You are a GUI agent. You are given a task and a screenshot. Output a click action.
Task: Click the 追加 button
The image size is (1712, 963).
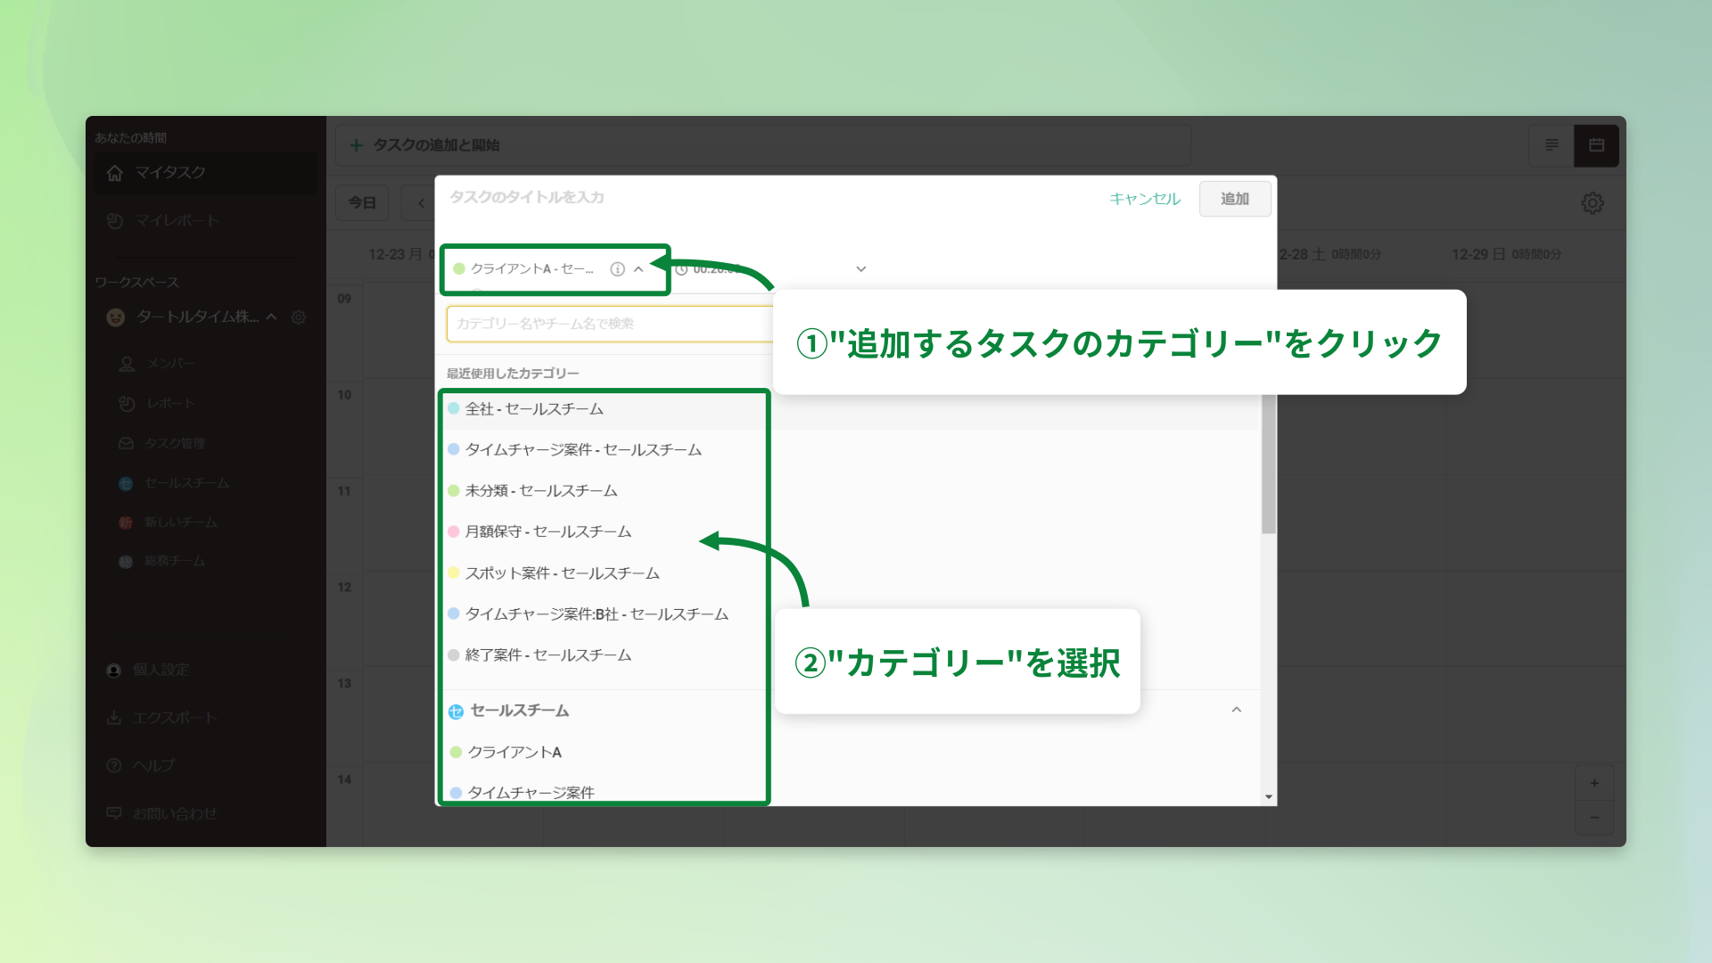(x=1235, y=199)
